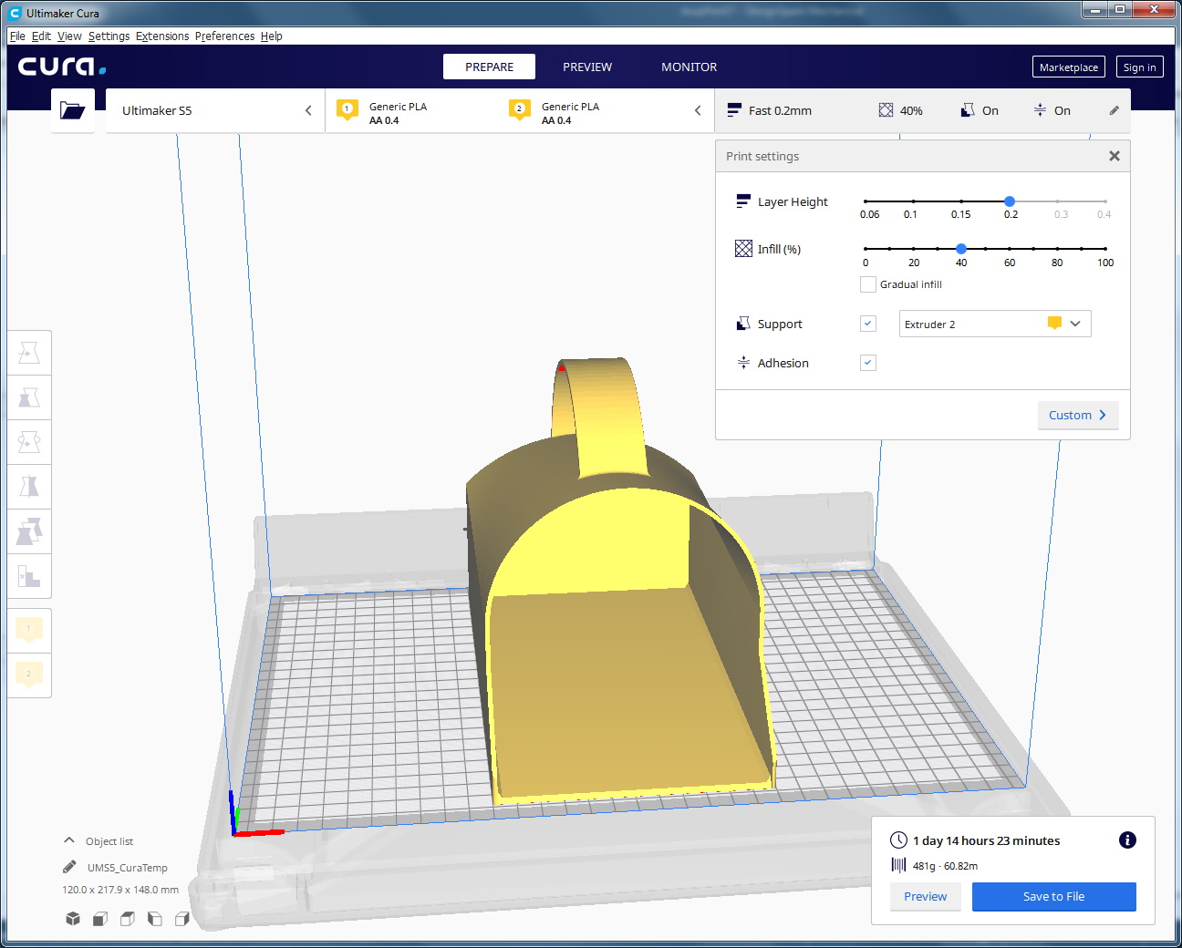Click the open file folder icon
Viewport: 1182px width, 948px height.
(72, 110)
